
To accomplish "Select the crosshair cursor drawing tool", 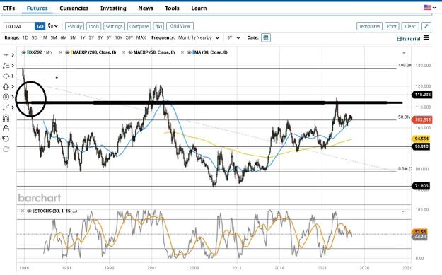I will (x=6, y=55).
